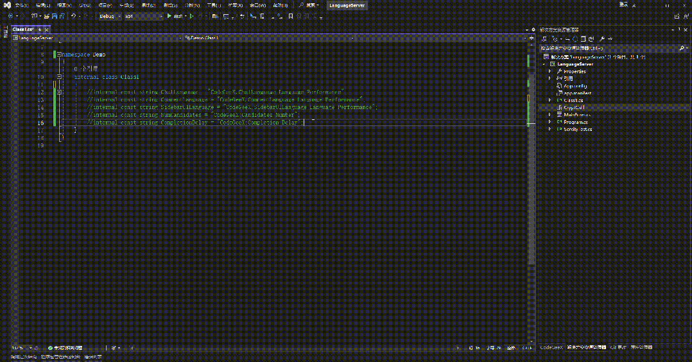Collapse the namespace Demo code block
This screenshot has height=362, width=692.
click(58, 55)
